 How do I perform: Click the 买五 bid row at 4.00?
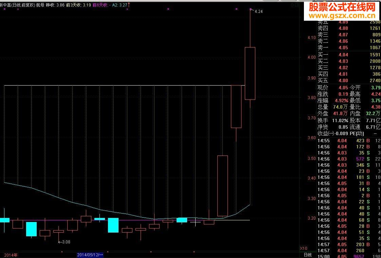tap(349, 80)
